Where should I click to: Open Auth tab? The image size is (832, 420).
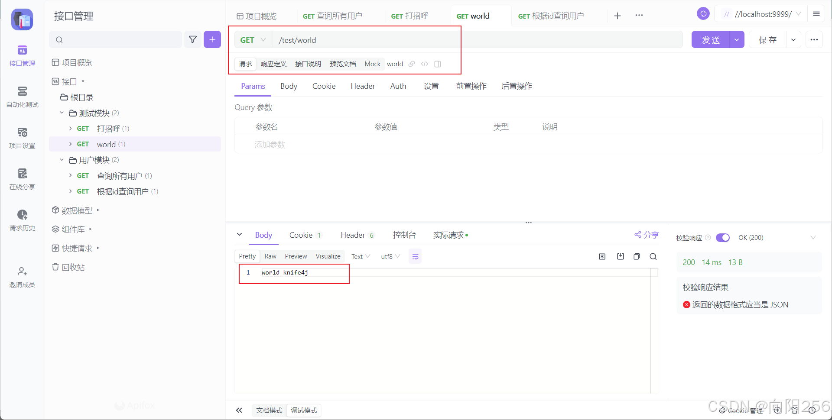click(x=398, y=86)
